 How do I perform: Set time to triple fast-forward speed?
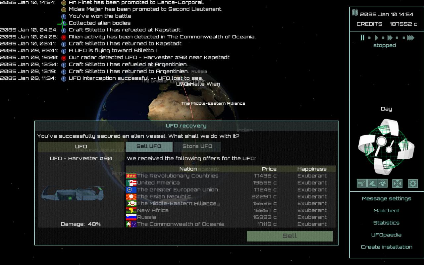click(x=411, y=38)
